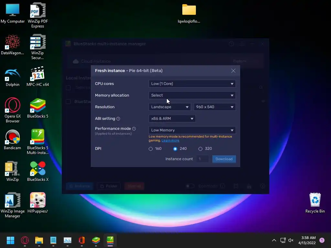Open the Office taskbar icon
The height and width of the screenshot is (248, 331).
coord(82,240)
